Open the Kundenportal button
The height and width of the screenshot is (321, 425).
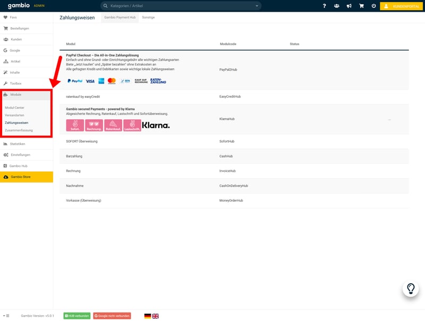[x=402, y=6]
